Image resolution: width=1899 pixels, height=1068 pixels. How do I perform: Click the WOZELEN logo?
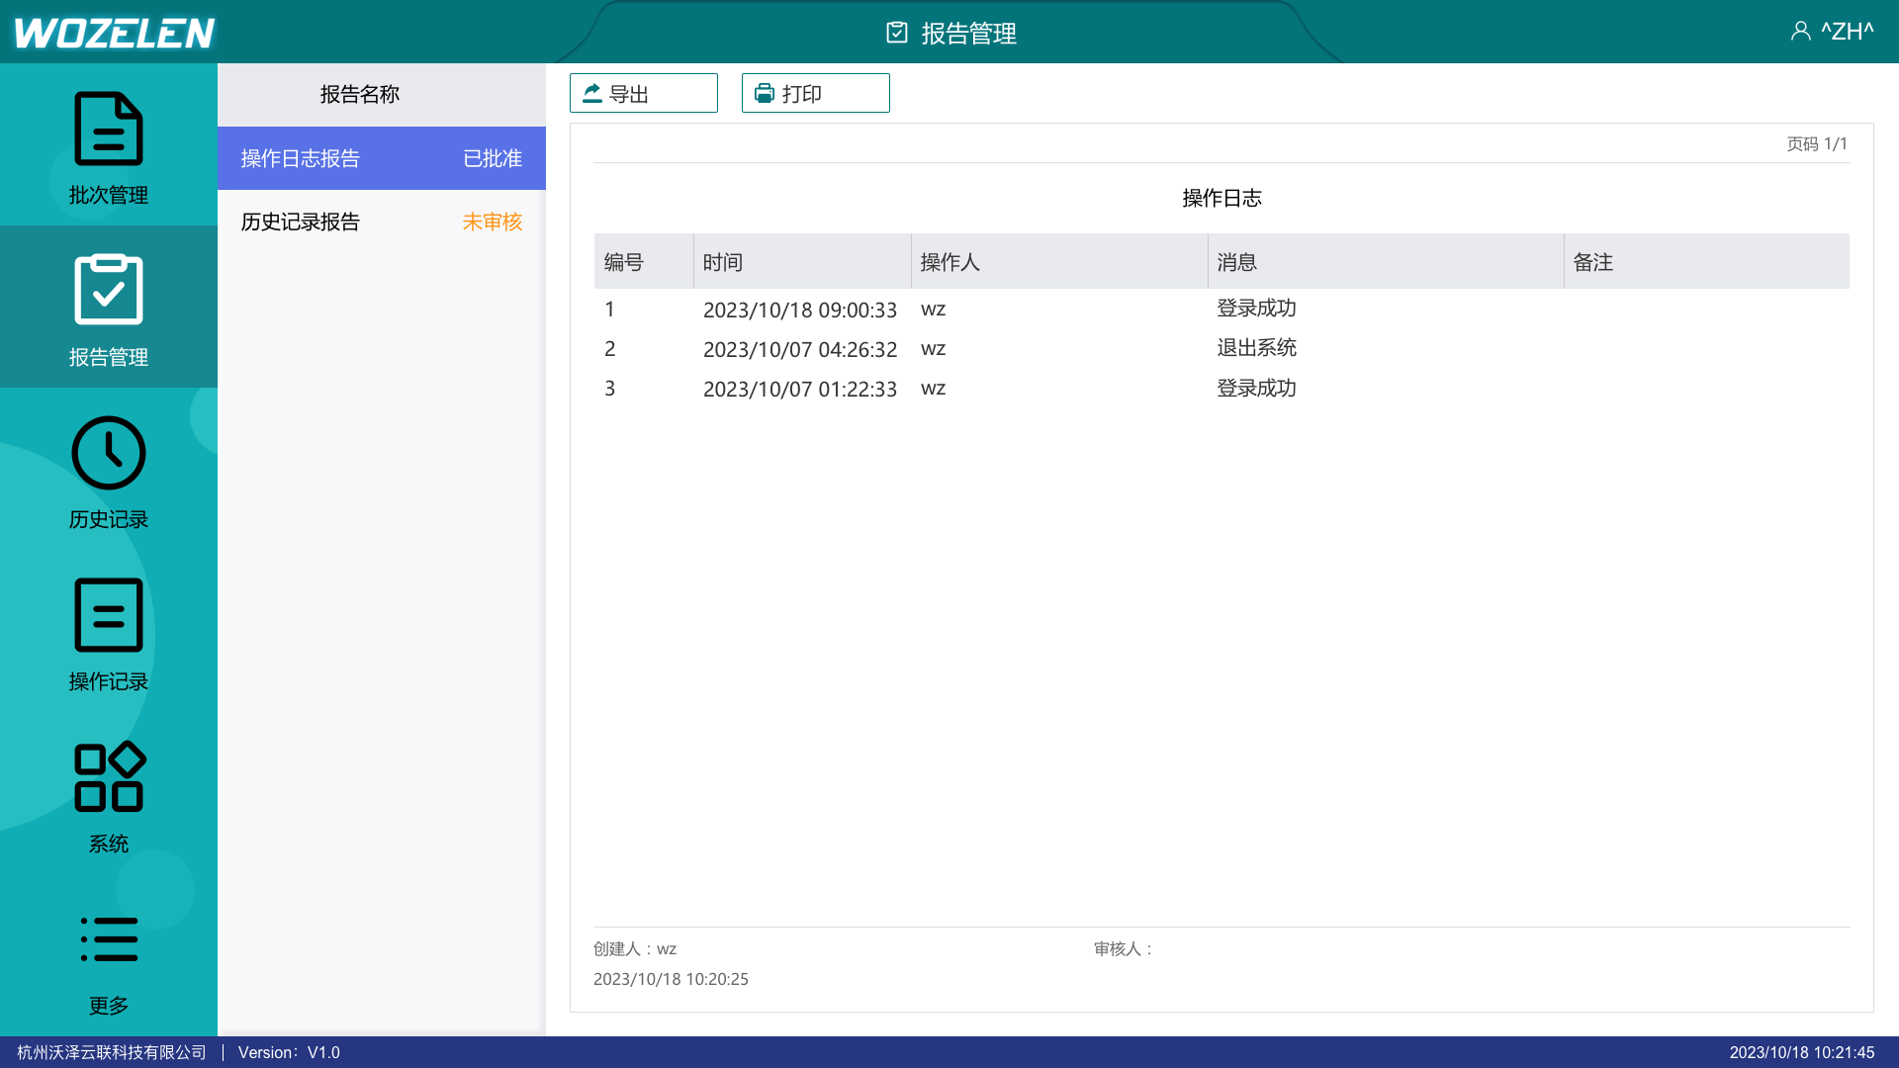tap(115, 33)
